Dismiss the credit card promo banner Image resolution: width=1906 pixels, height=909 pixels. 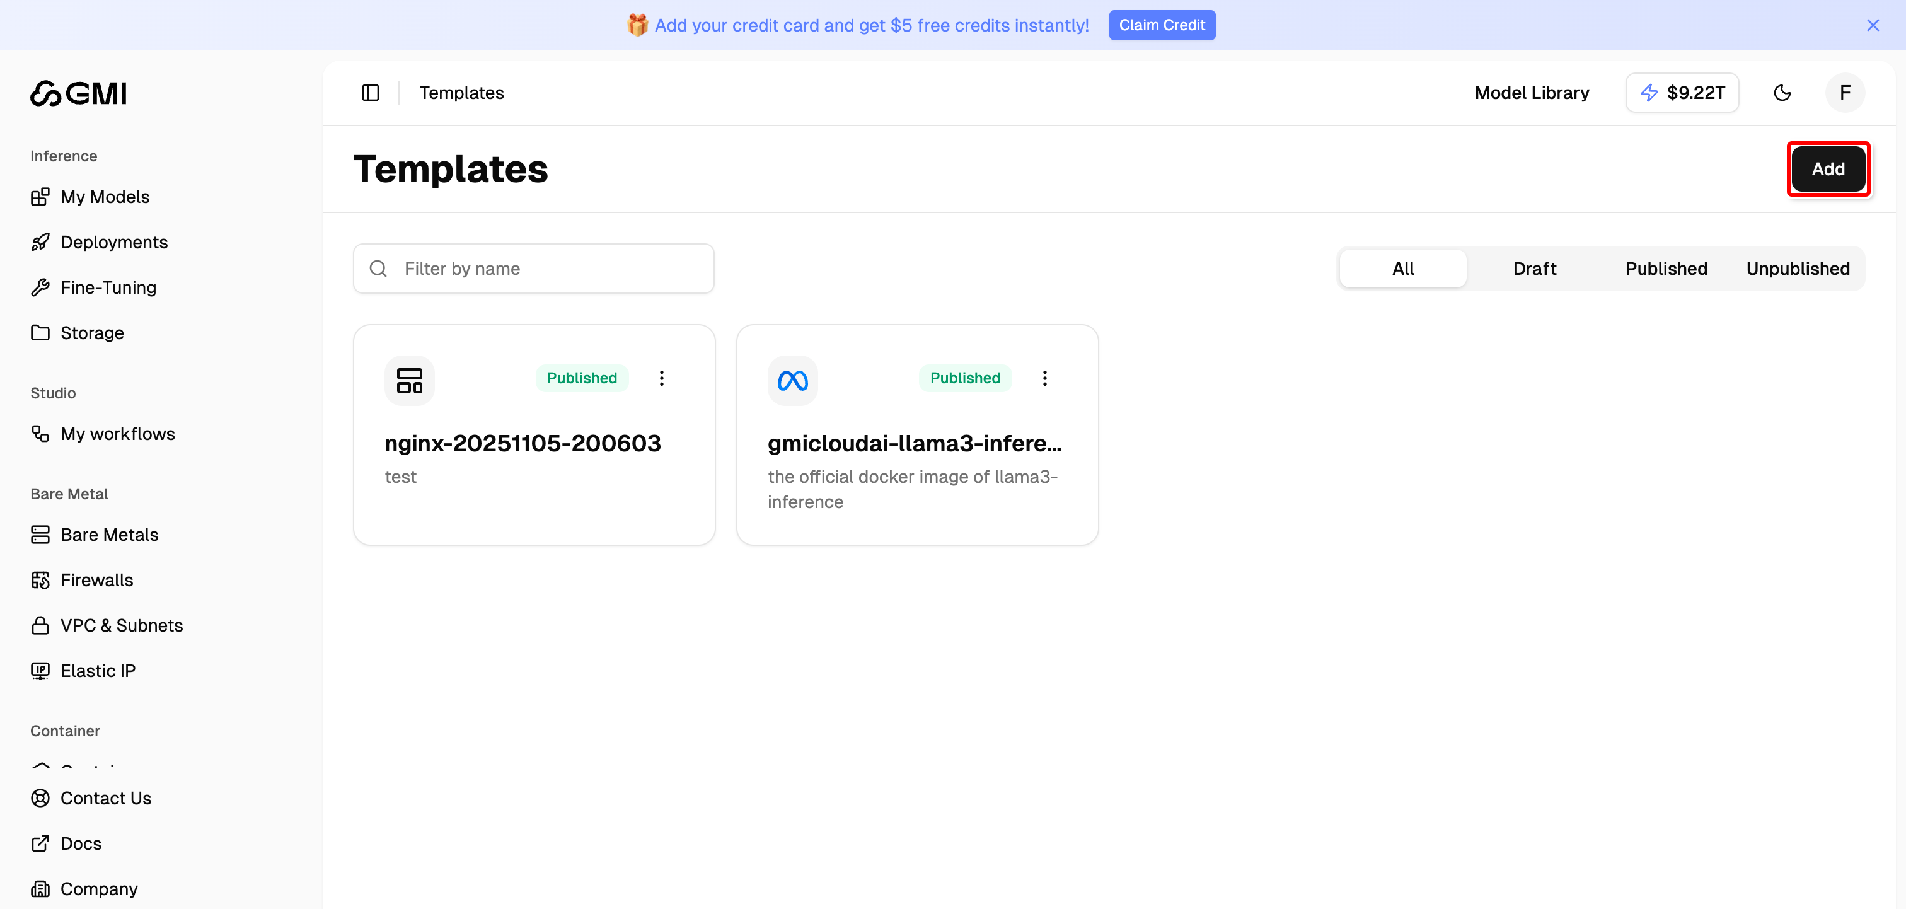click(x=1873, y=25)
